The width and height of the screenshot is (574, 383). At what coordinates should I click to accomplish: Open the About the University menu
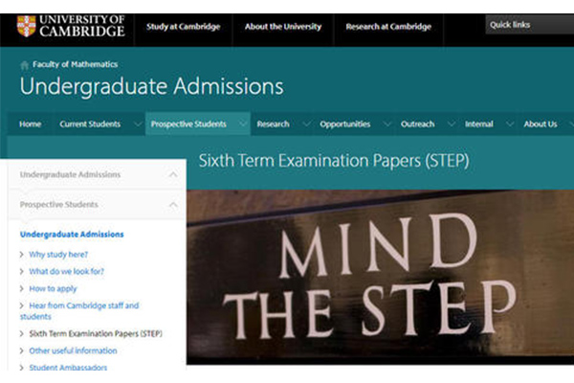(x=283, y=27)
